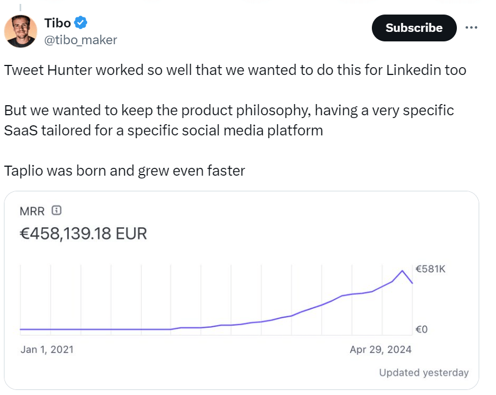Click the Updated yesterday text

pos(423,373)
